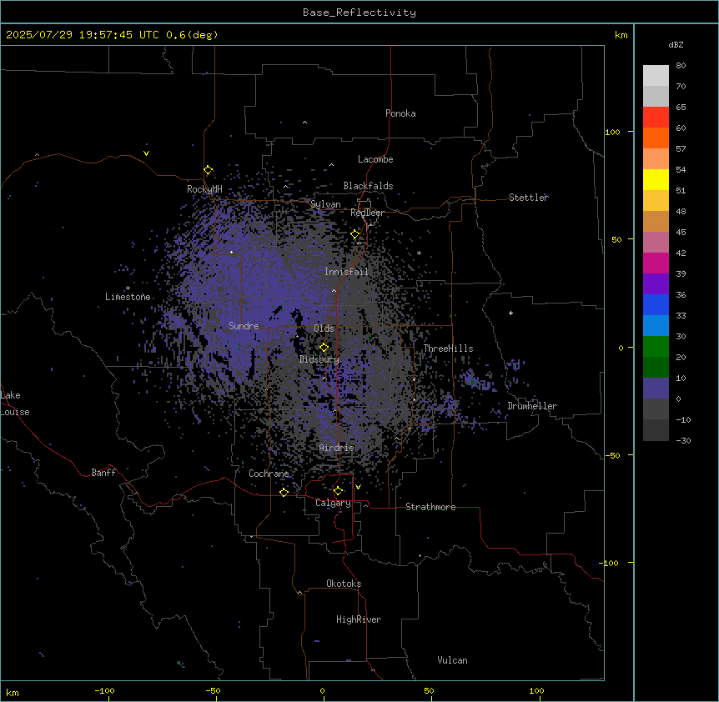Click the bright yellow 54 dBZ legend swatch
Viewport: 719px width, 702px height.
(656, 179)
